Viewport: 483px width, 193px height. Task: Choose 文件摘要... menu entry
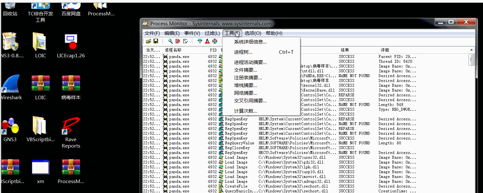click(261, 70)
